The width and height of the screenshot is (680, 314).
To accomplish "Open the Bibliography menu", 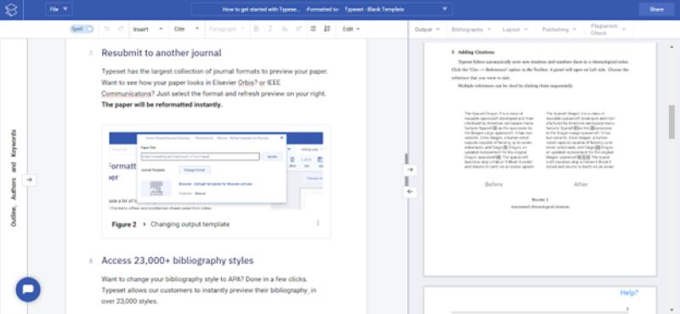I will coord(472,30).
